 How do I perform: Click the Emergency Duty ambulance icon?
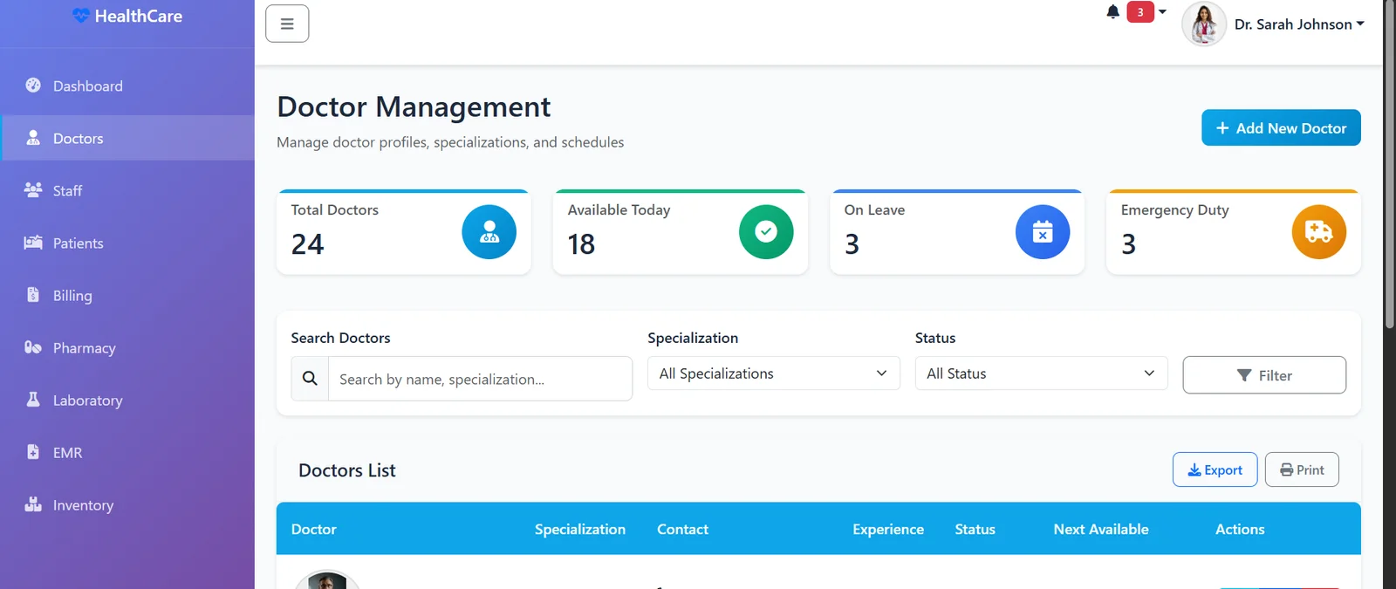click(x=1318, y=232)
